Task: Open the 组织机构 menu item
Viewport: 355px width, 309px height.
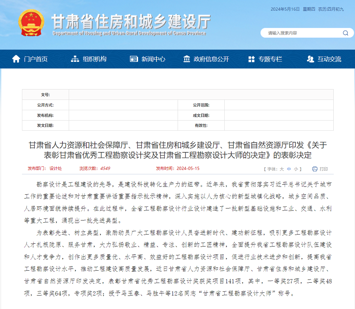Action: coord(95,59)
